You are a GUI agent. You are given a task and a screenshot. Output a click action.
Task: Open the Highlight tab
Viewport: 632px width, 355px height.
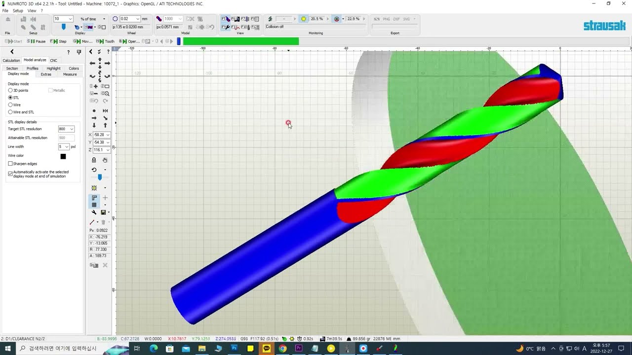[x=53, y=69]
